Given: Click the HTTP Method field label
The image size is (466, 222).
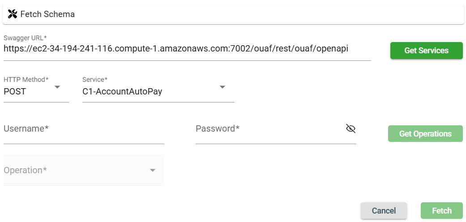Looking at the screenshot, I should [26, 80].
